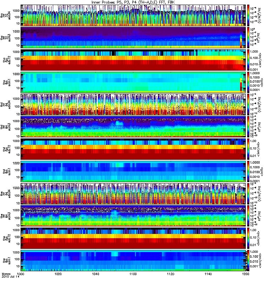The width and height of the screenshot is (266, 284).
Task: Click the time axis tick label 1140
Action: click(x=208, y=274)
